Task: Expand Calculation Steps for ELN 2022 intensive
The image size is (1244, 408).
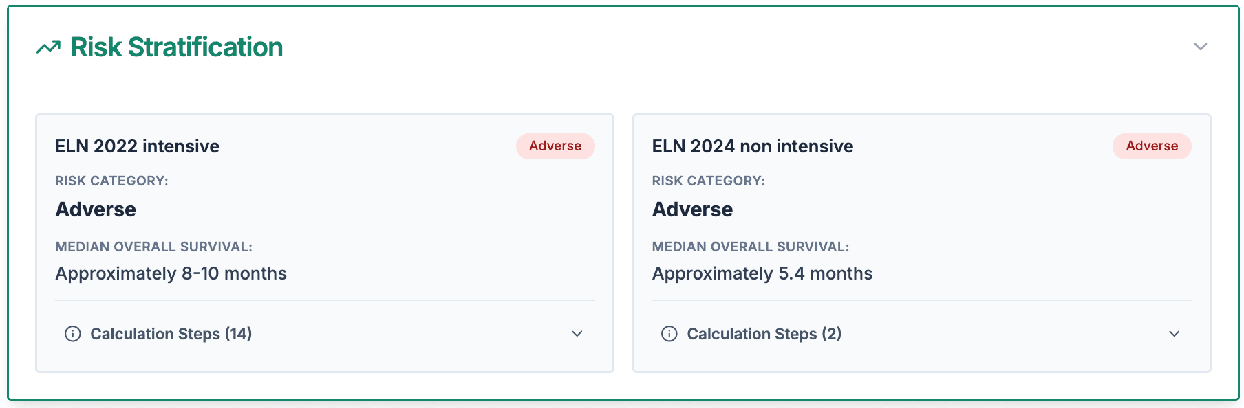Action: pos(577,334)
